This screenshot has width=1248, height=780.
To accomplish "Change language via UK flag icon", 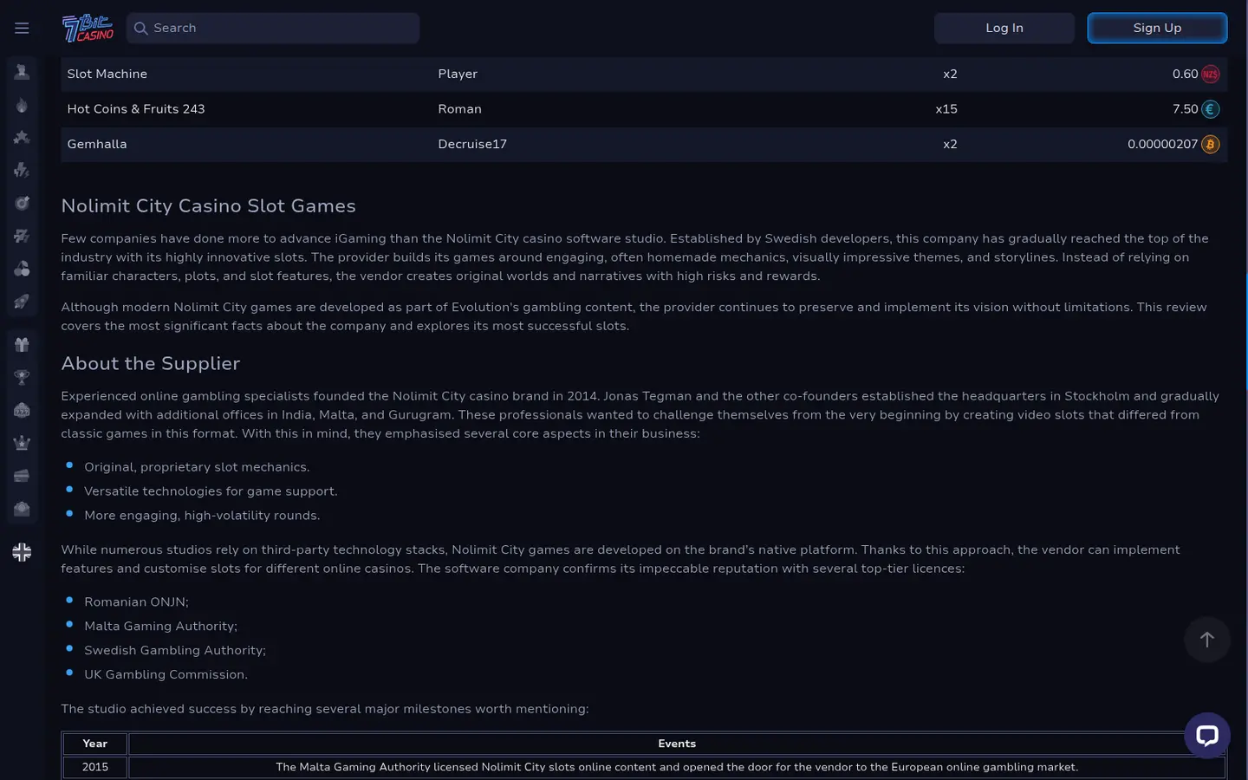I will [x=22, y=552].
